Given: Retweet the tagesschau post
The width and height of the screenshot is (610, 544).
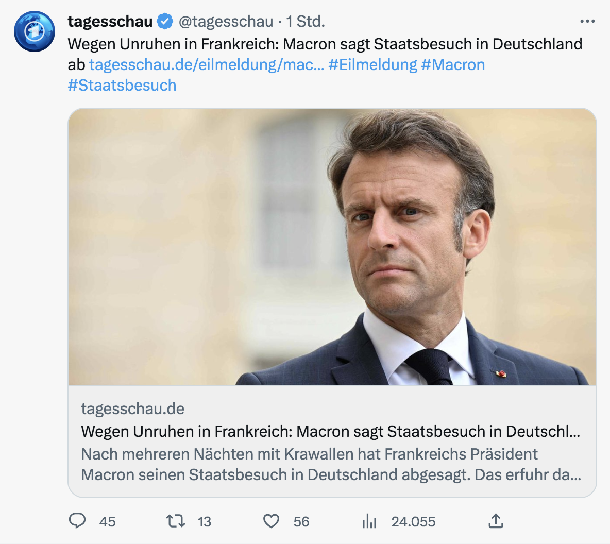Looking at the screenshot, I should (x=176, y=521).
